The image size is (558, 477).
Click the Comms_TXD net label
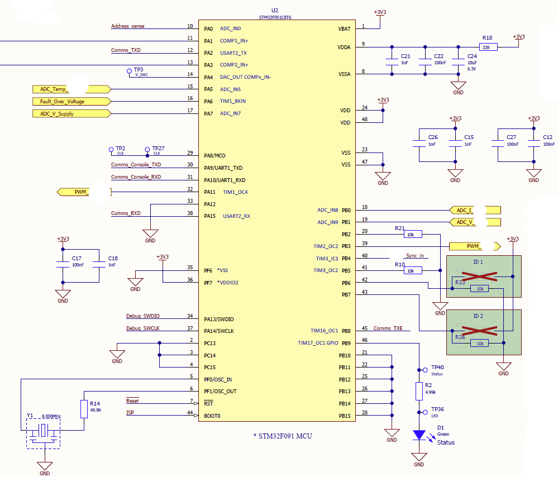pyautogui.click(x=126, y=50)
